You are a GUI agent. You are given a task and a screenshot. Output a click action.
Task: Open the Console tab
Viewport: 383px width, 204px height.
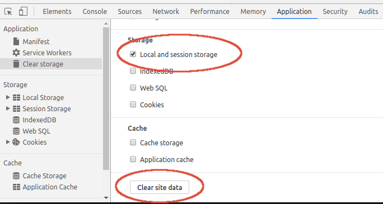pos(95,11)
